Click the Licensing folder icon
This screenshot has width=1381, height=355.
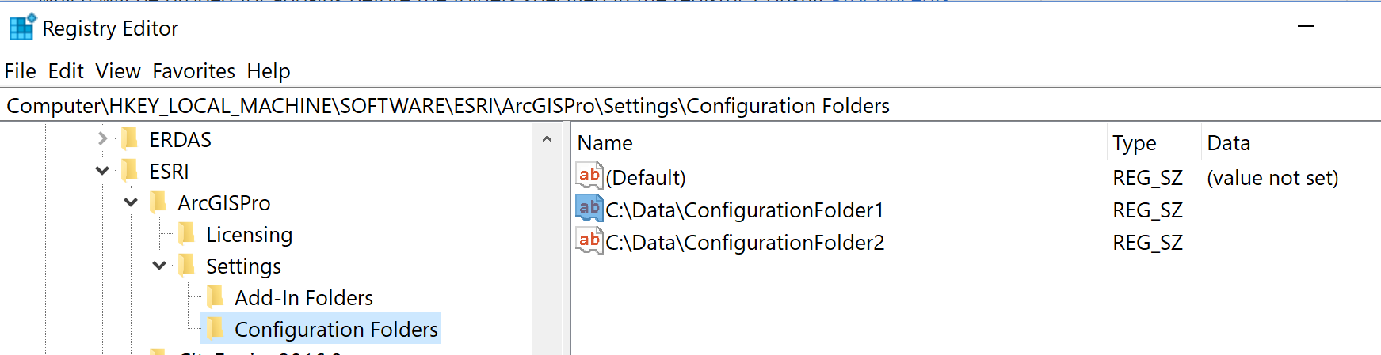click(x=188, y=234)
